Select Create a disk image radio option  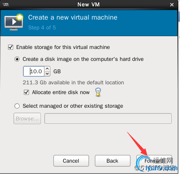pos(17,59)
